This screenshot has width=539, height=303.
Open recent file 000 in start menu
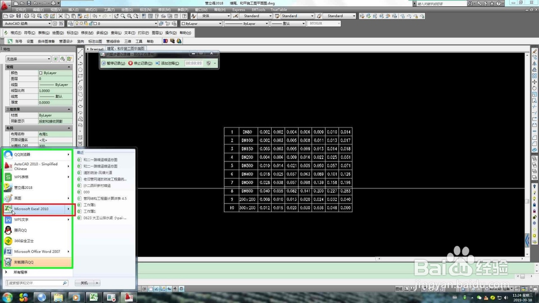pyautogui.click(x=86, y=192)
